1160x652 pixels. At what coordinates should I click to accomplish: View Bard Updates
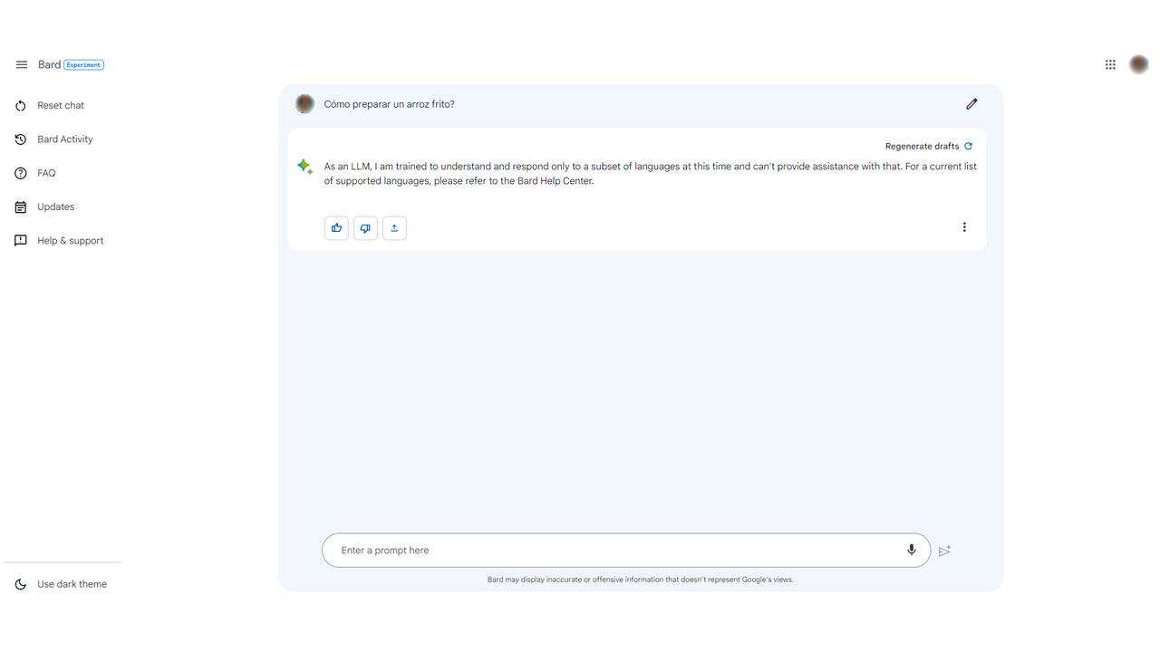(55, 206)
